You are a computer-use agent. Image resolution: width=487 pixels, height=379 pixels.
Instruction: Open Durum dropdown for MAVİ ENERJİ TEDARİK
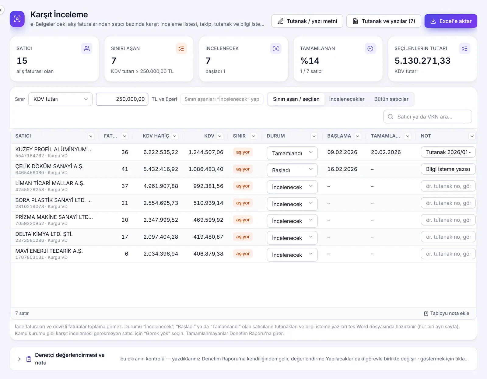click(x=292, y=255)
